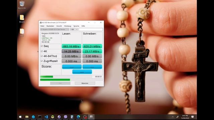
Task: Switch to AS SSD Benchmark taskbar button
Action: pyautogui.click(x=91, y=117)
